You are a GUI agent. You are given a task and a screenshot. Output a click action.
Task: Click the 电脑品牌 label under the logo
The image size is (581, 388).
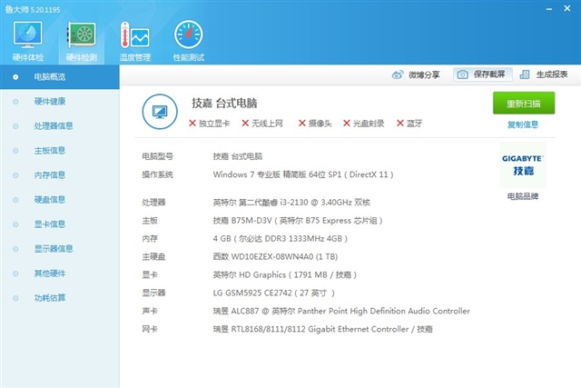tap(523, 196)
